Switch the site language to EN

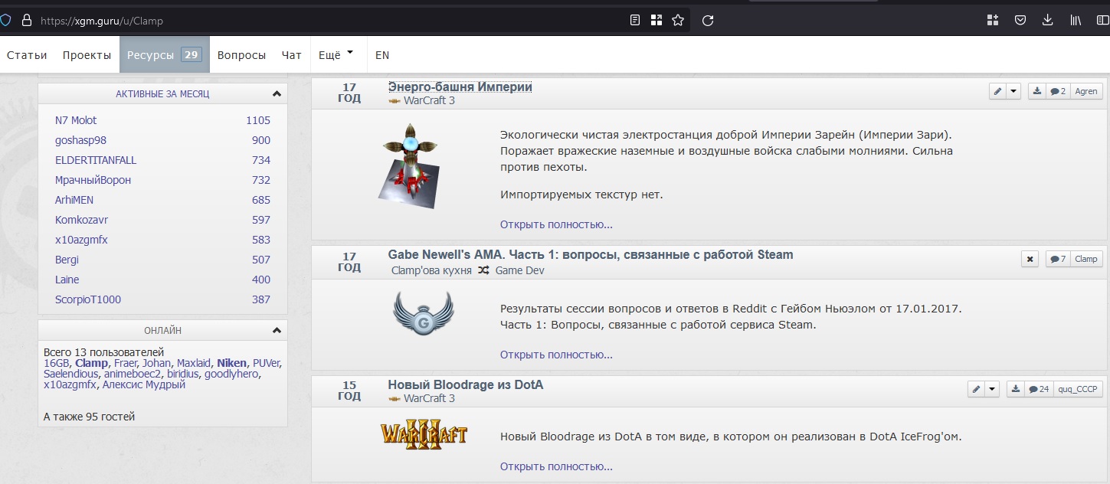[x=382, y=55]
